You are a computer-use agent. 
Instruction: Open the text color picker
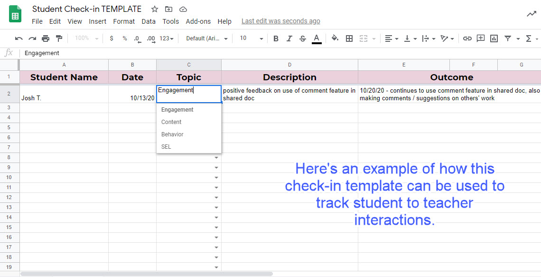[317, 38]
